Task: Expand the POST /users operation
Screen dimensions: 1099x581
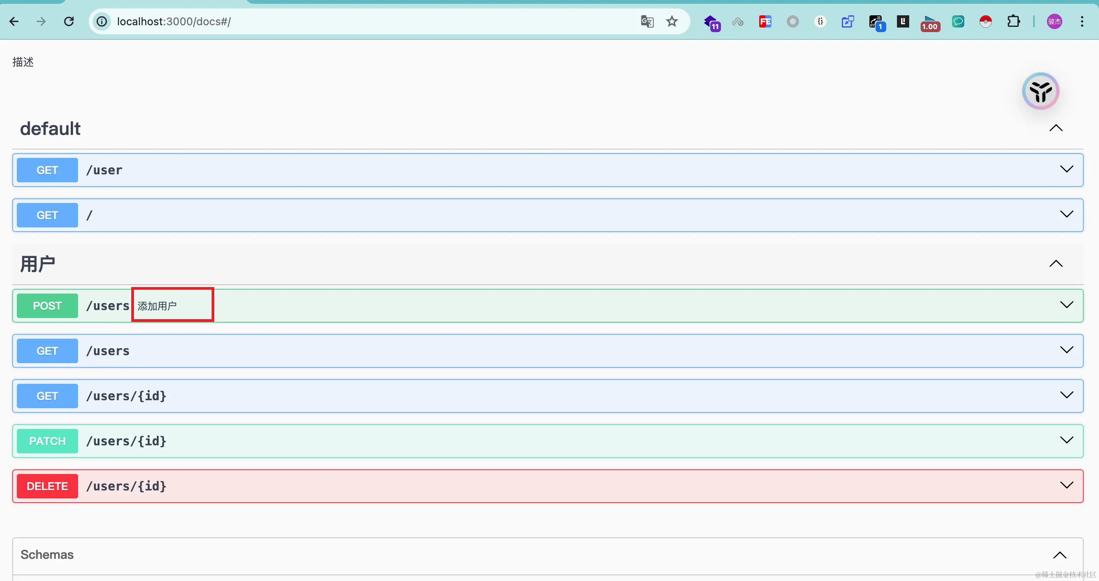Action: [x=1066, y=305]
